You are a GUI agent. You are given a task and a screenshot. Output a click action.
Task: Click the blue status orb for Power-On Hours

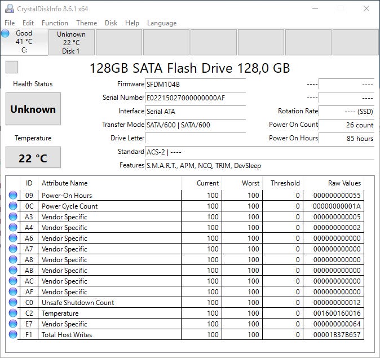point(13,196)
